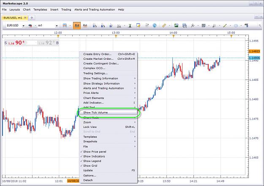The image size is (264, 186).
Task: Click the orange 1.14923 price label
Action: click(254, 51)
